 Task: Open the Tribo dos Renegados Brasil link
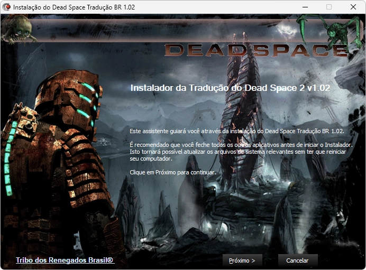pyautogui.click(x=65, y=260)
